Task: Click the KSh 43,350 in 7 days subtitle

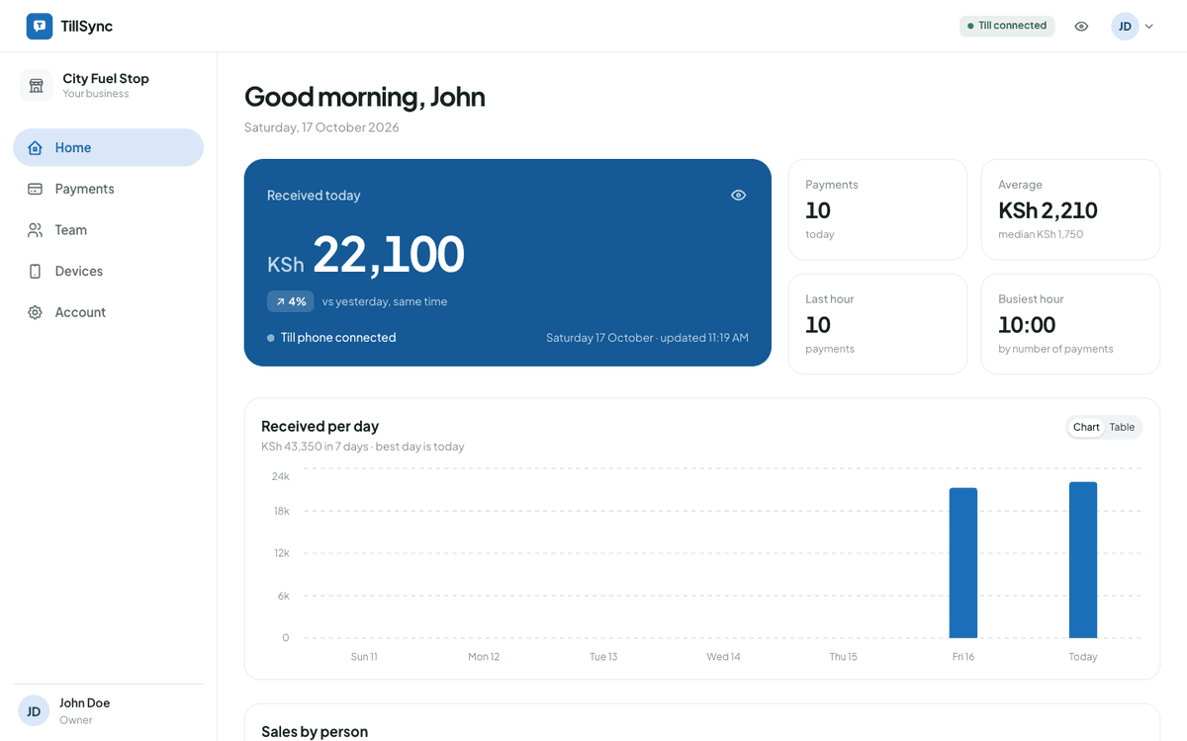Action: (x=363, y=447)
